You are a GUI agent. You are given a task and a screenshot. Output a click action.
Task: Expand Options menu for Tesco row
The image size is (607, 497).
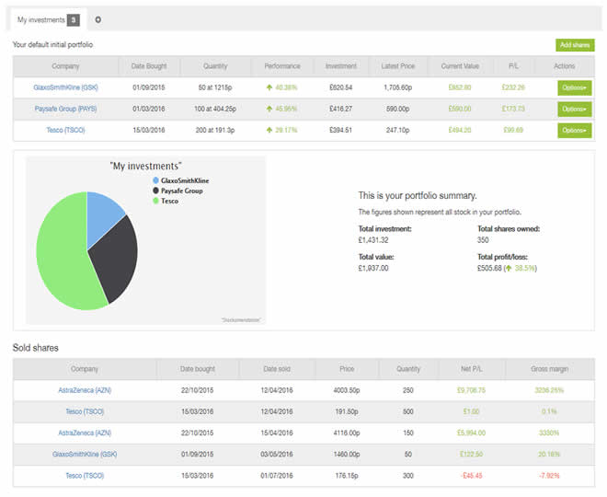pos(574,131)
